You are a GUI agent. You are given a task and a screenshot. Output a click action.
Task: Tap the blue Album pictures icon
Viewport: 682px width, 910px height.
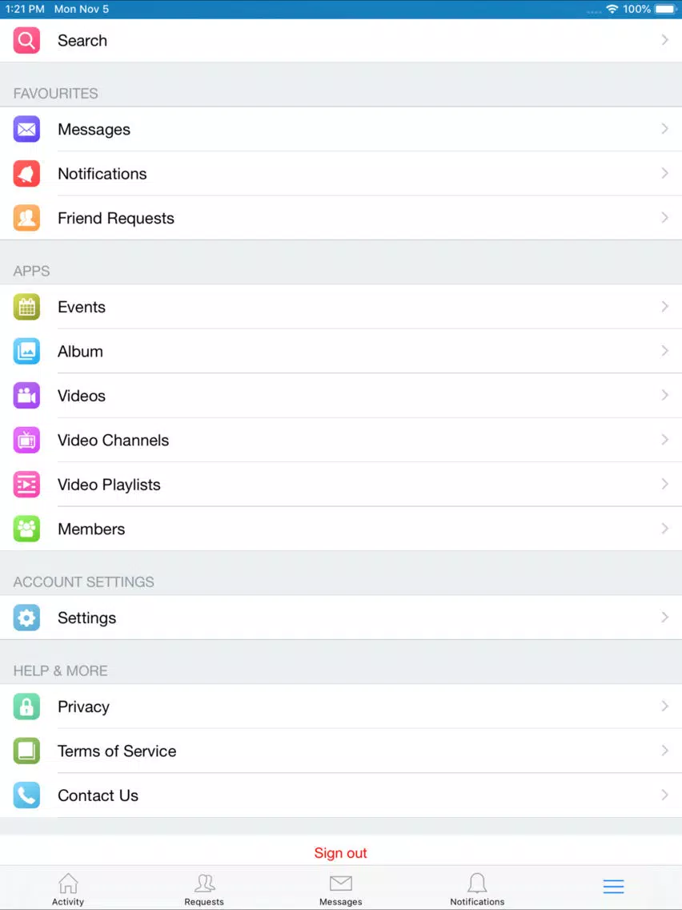pos(26,351)
